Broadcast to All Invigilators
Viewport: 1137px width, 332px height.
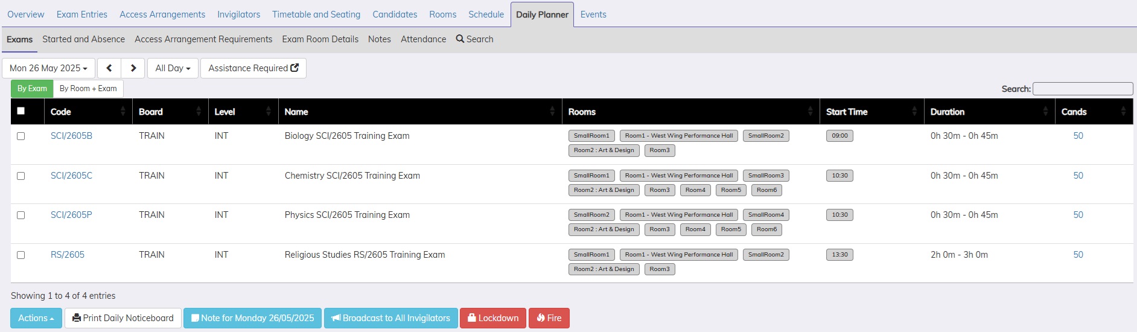(x=390, y=318)
